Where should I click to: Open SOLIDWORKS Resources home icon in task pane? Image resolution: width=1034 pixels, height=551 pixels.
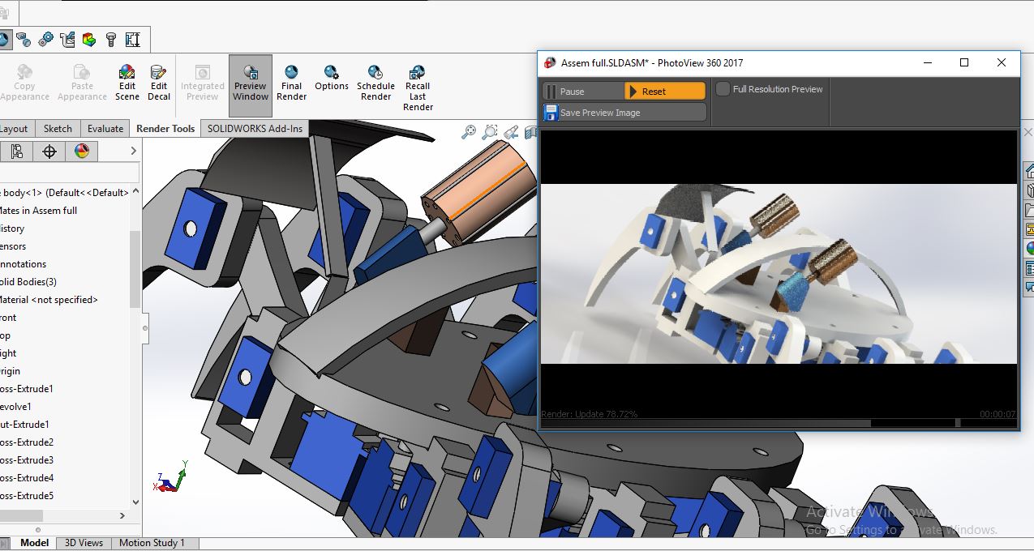click(1029, 171)
